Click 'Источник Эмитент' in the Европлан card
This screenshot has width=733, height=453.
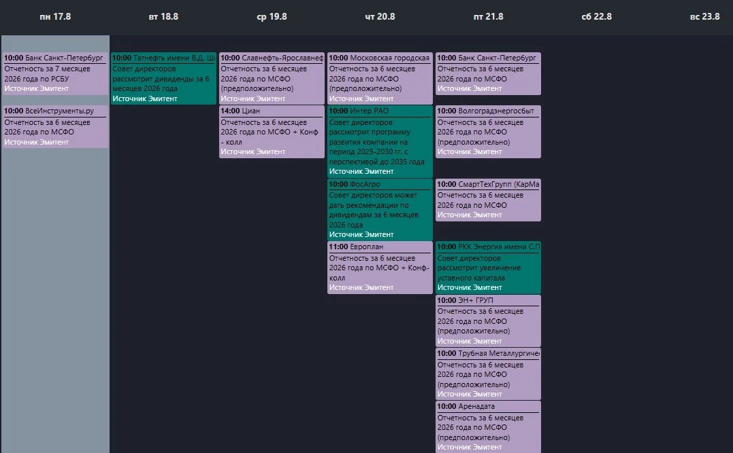pos(361,287)
